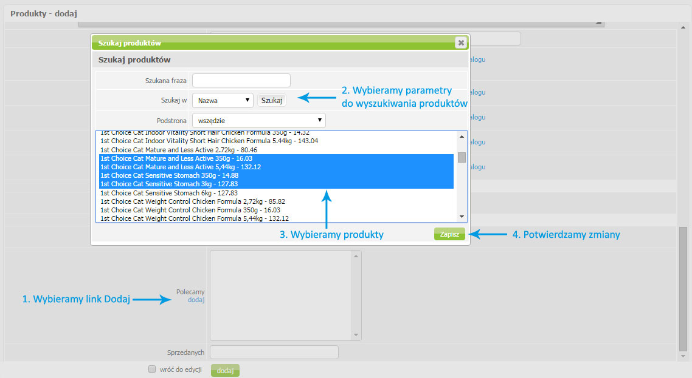Click Polecamy box scroll down arrow
692x378 pixels.
(356, 336)
